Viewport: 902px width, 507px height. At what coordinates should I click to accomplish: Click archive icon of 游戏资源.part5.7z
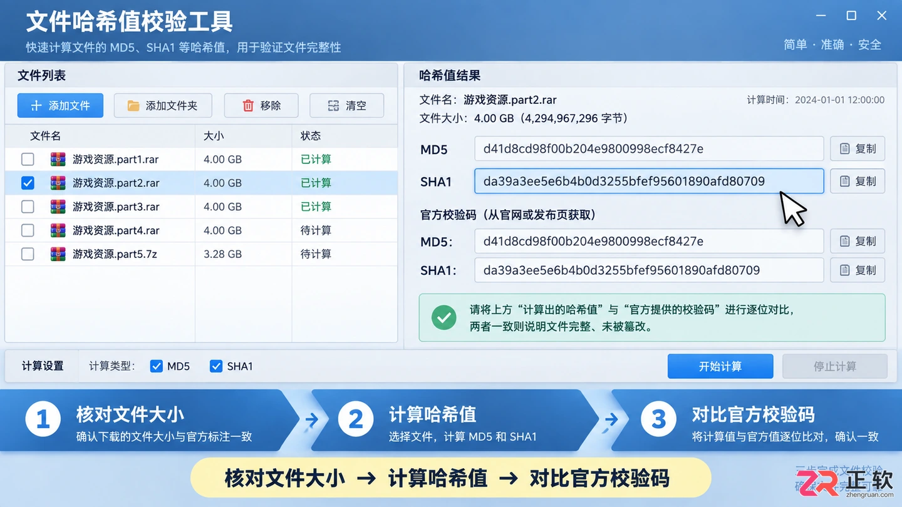(x=58, y=254)
